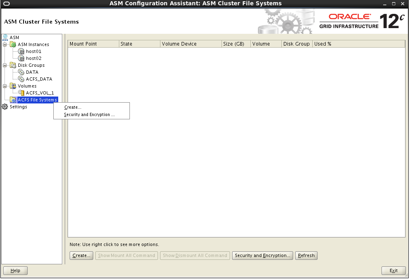Refresh the file systems list
410x279 pixels.
point(307,255)
